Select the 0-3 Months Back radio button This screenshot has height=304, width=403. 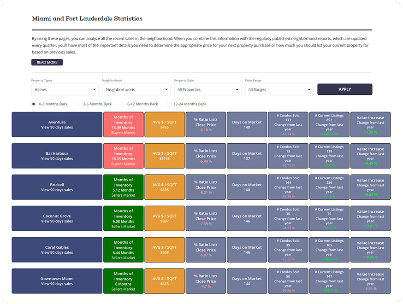coord(33,104)
